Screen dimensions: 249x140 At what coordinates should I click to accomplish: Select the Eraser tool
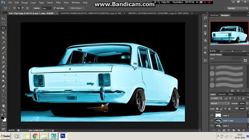(4, 66)
